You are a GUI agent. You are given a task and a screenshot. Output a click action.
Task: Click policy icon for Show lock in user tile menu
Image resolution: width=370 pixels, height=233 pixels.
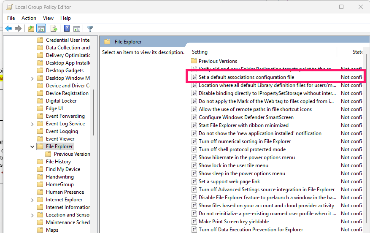tap(194, 165)
